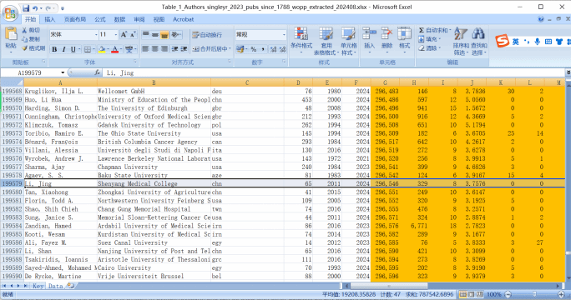Click column G header
The width and height of the screenshot is (571, 300).
(x=385, y=82)
